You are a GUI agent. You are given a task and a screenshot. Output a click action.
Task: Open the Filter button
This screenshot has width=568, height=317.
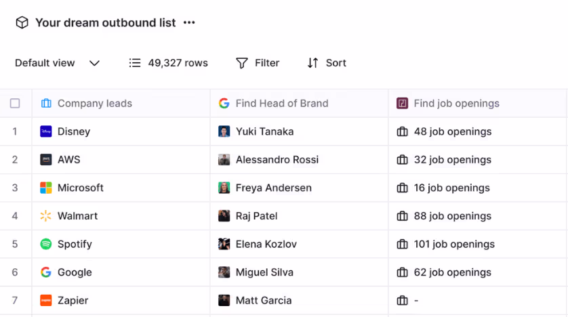pyautogui.click(x=258, y=63)
